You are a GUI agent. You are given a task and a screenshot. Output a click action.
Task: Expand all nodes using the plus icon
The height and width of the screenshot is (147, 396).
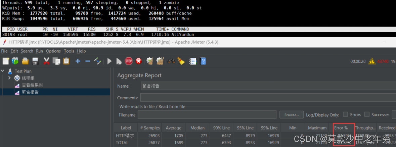(78, 61)
